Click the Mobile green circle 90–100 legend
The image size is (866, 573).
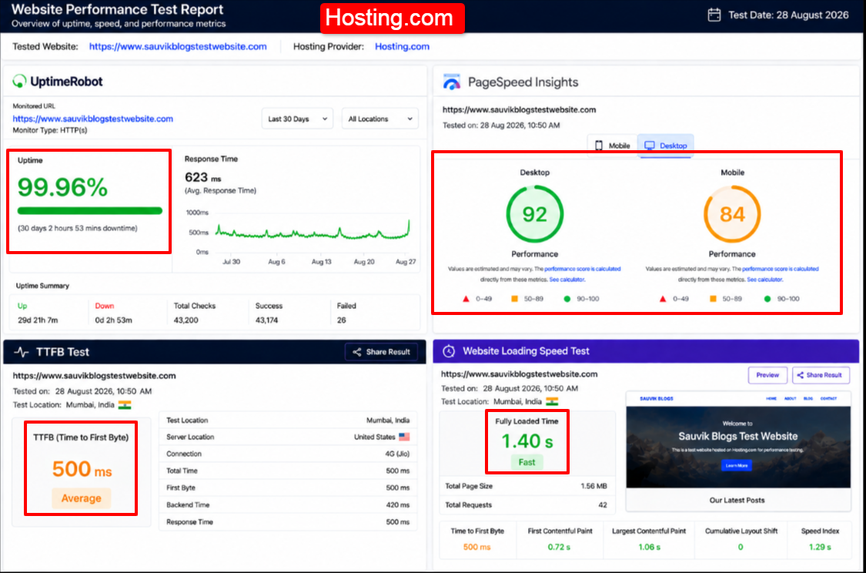(x=781, y=299)
